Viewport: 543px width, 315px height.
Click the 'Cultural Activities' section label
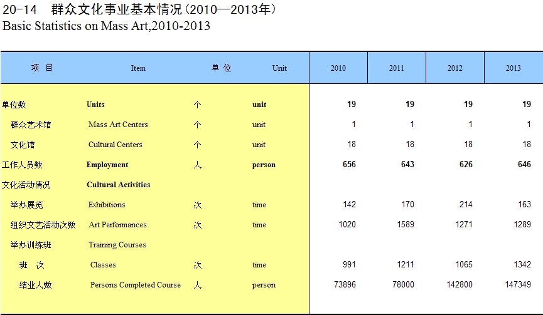[x=118, y=185]
